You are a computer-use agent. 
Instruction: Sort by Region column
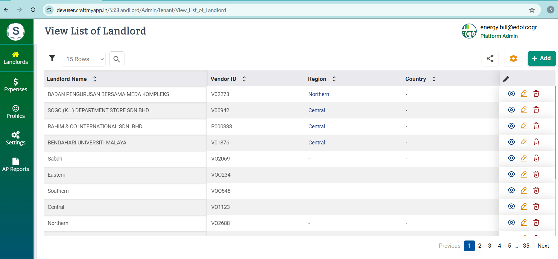pos(334,79)
